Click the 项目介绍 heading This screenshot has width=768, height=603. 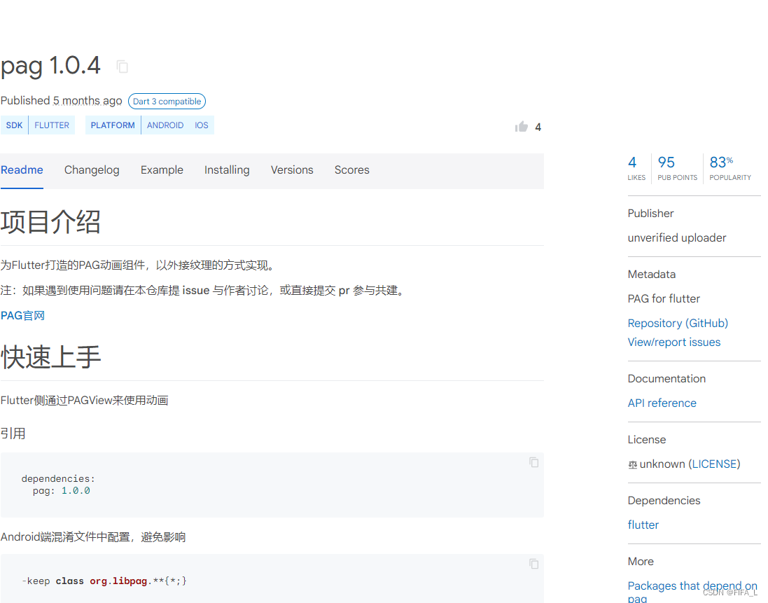pos(50,222)
